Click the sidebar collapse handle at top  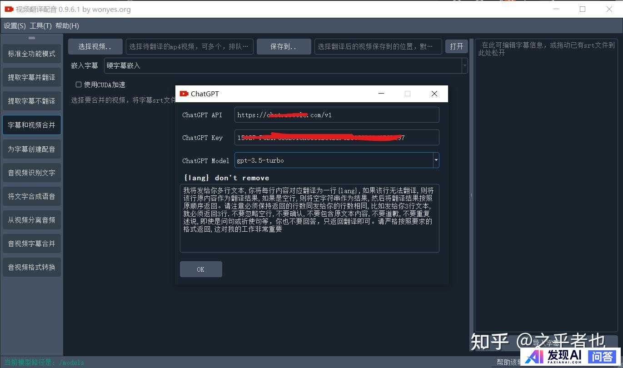pyautogui.click(x=31, y=38)
